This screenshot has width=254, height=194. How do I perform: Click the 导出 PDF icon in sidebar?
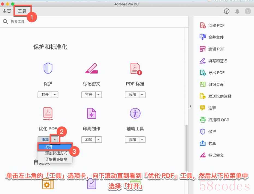203,73
